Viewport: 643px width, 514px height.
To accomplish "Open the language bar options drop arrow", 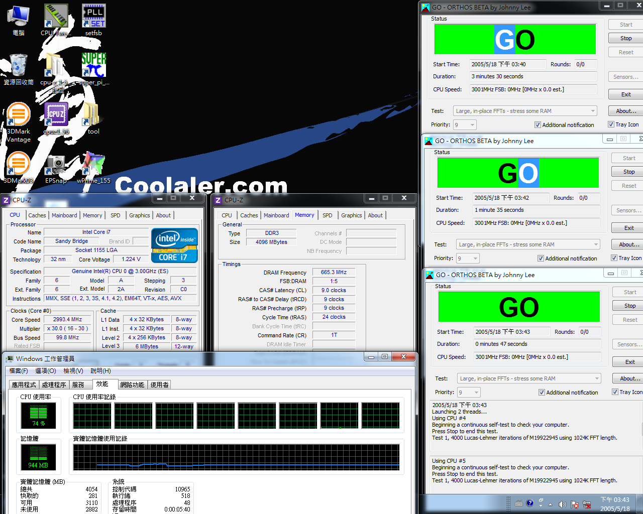I will pos(541,506).
